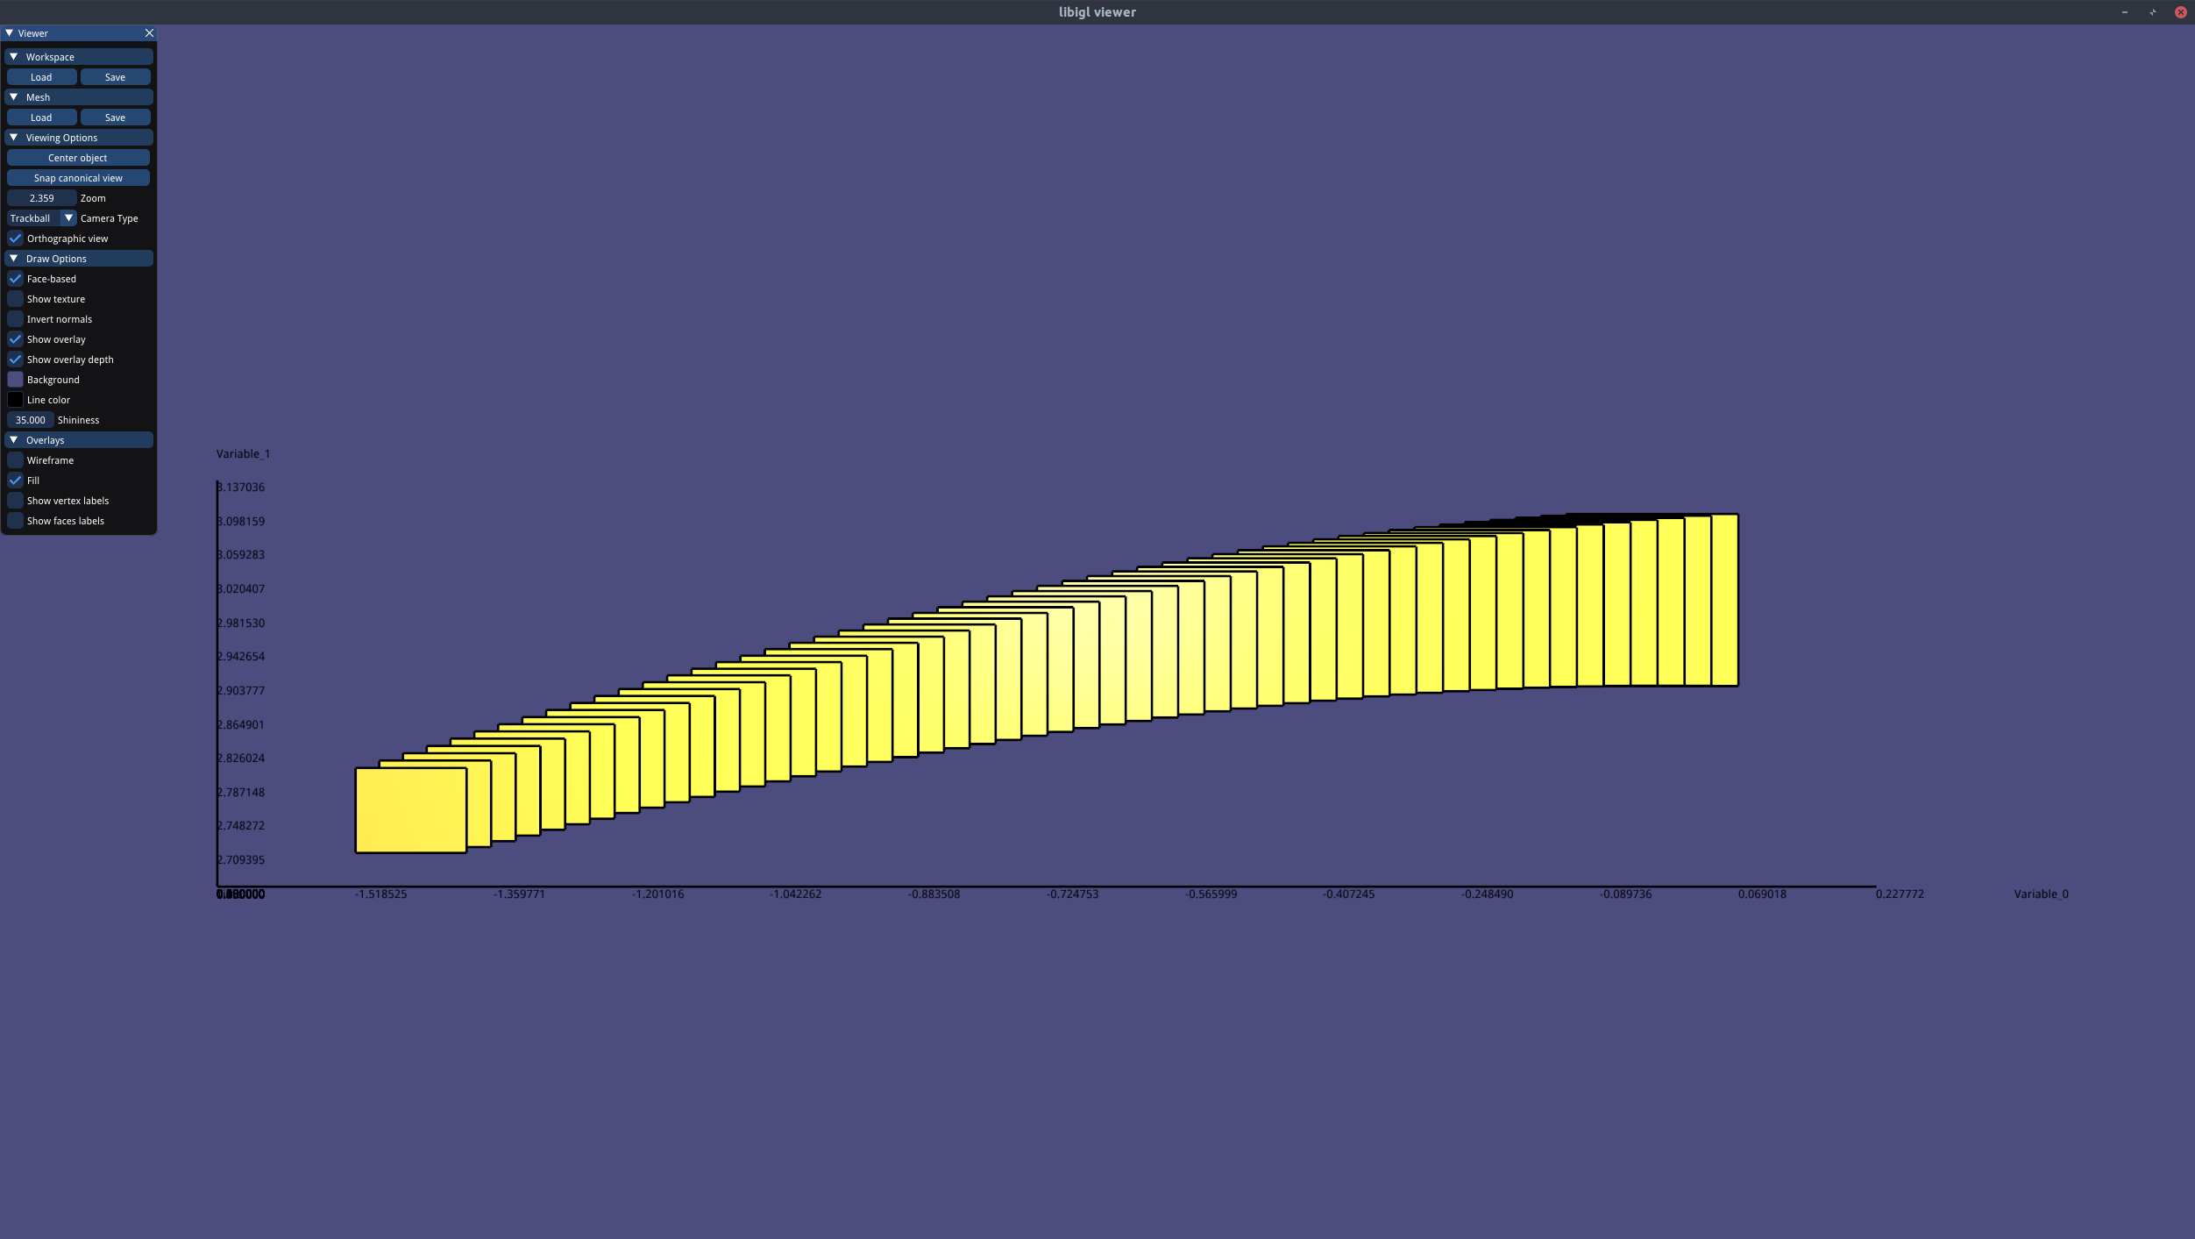
Task: Collapse the Viewing Options section
Action: [14, 138]
